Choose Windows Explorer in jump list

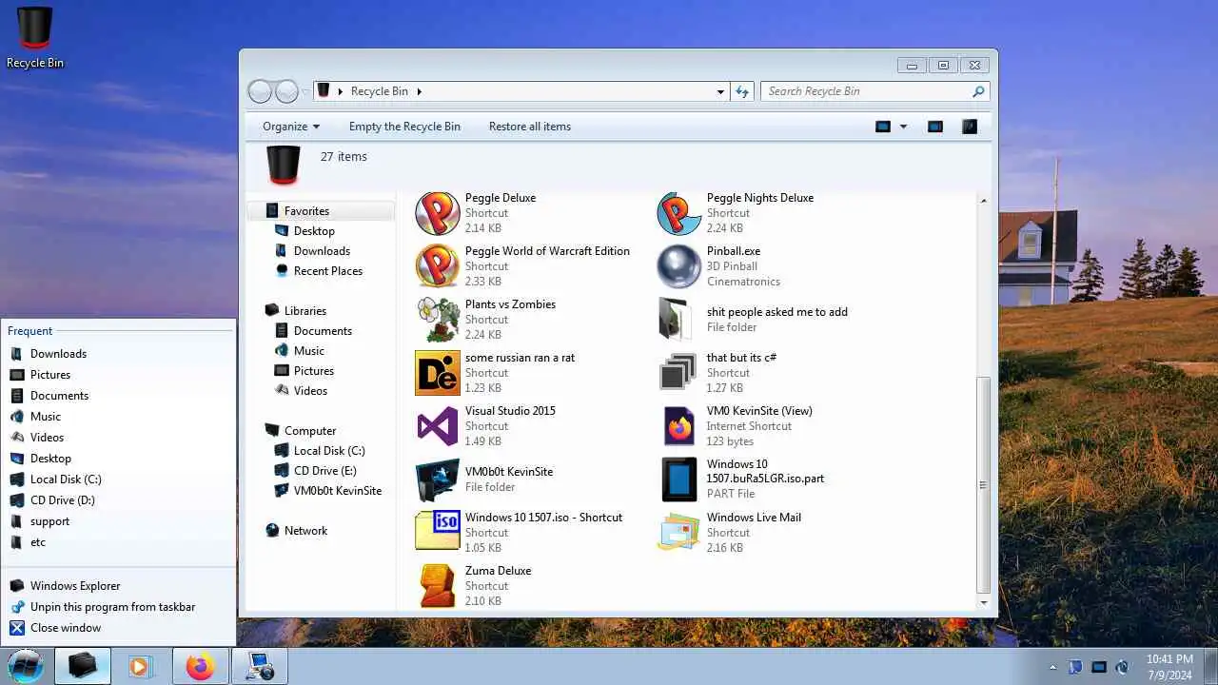pyautogui.click(x=119, y=586)
